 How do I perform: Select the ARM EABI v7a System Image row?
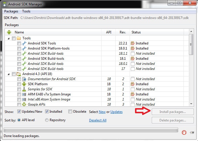tap(97, 94)
